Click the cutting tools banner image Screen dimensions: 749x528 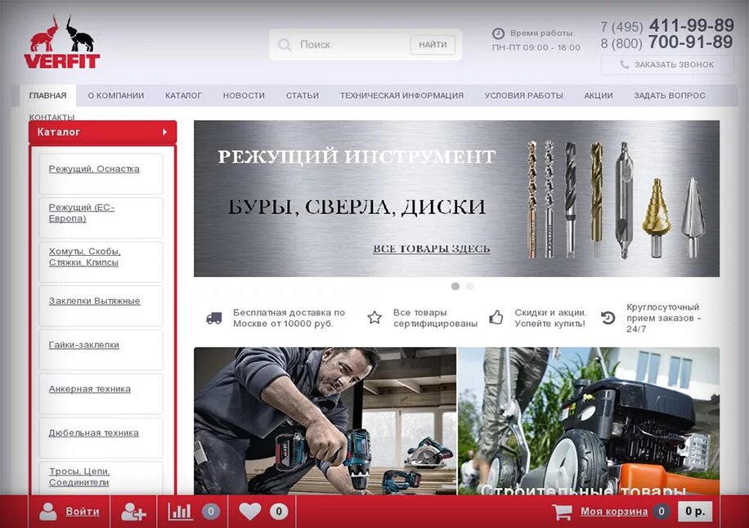click(456, 199)
